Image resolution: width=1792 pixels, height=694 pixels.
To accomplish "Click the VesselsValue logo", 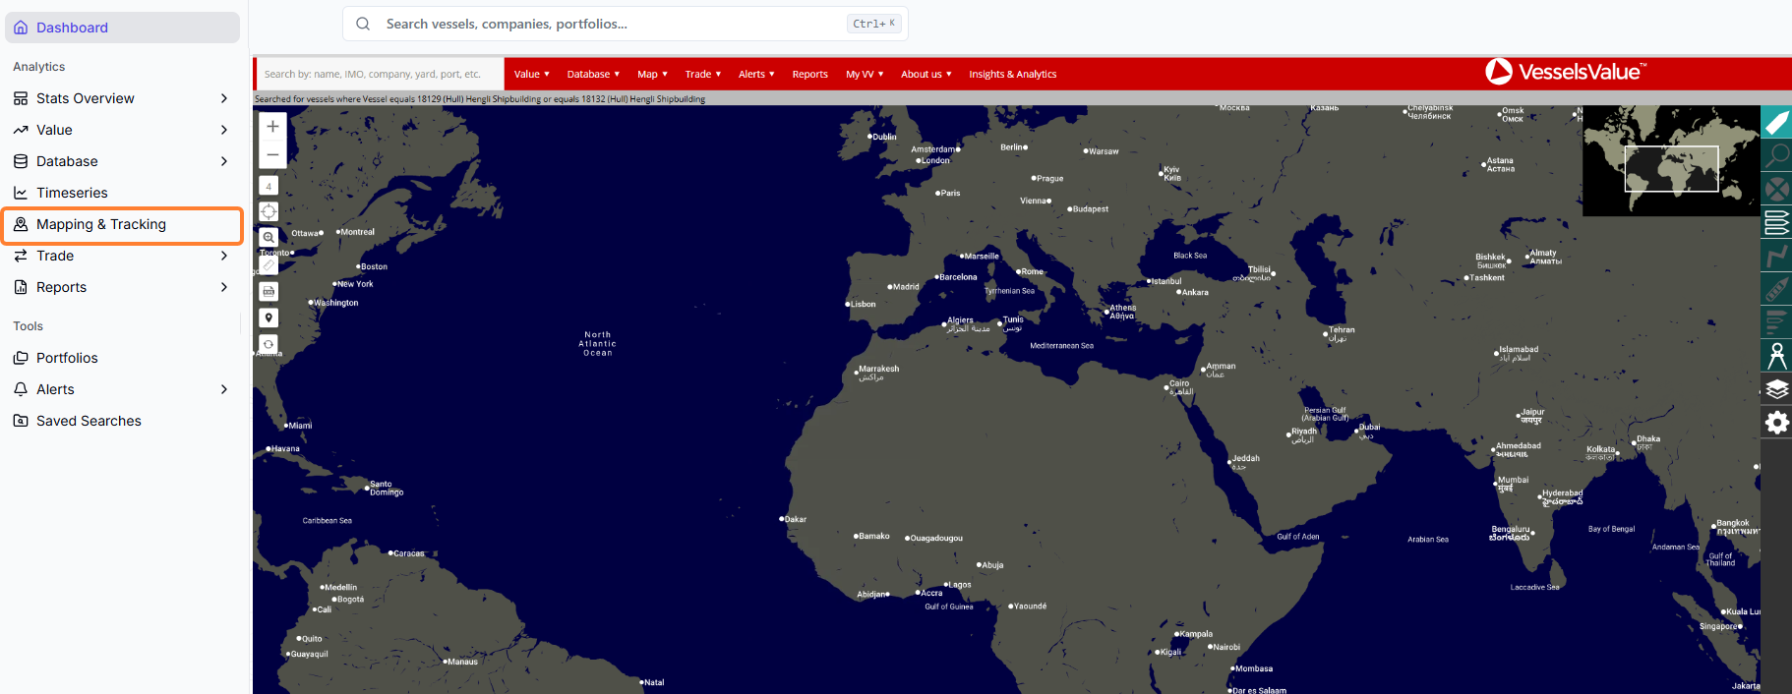I will 1566,72.
